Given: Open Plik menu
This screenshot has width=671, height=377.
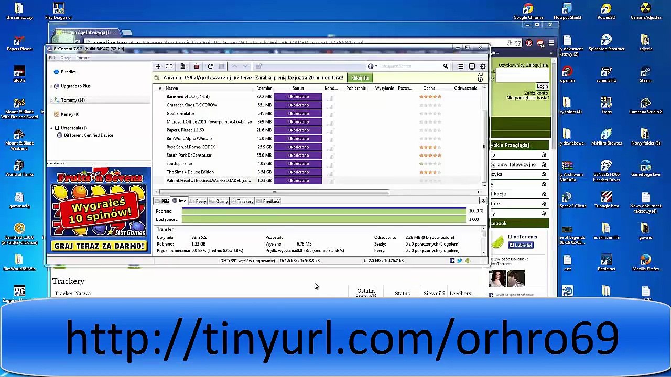Looking at the screenshot, I should pos(52,58).
